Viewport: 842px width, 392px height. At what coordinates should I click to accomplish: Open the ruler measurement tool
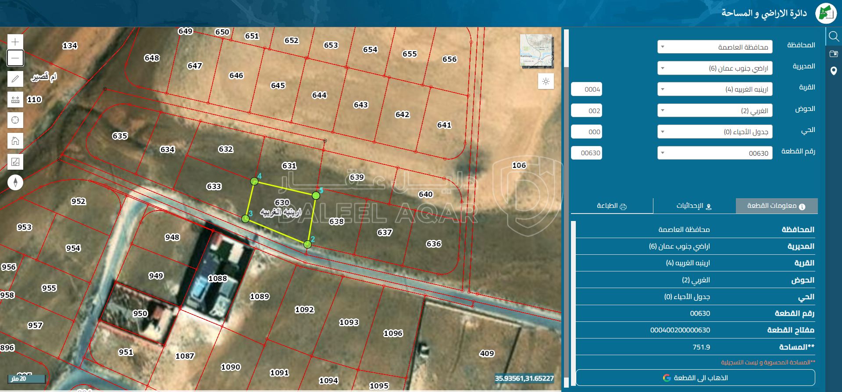[x=15, y=100]
